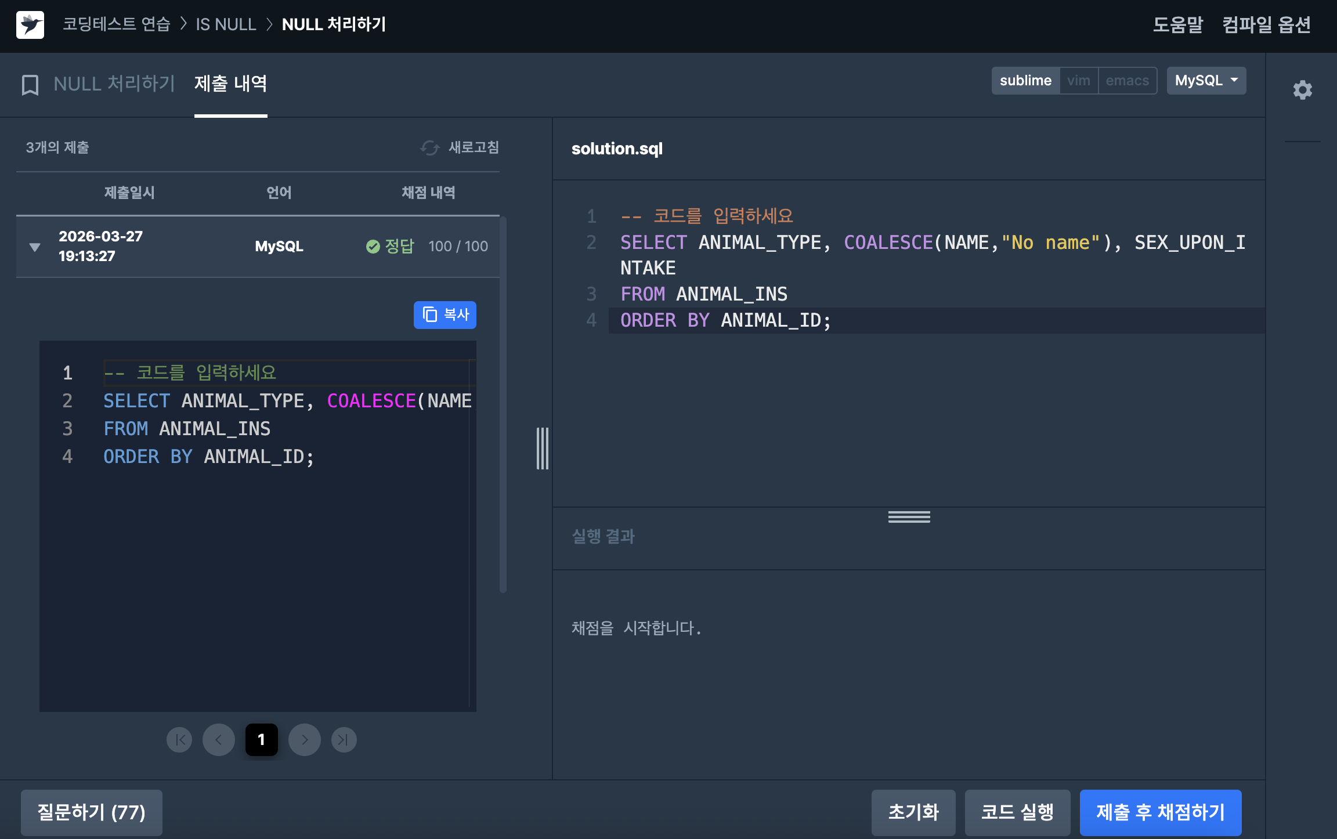This screenshot has width=1337, height=839.
Task: Switch to the NULL 처리하기 problem tab
Action: pos(114,84)
